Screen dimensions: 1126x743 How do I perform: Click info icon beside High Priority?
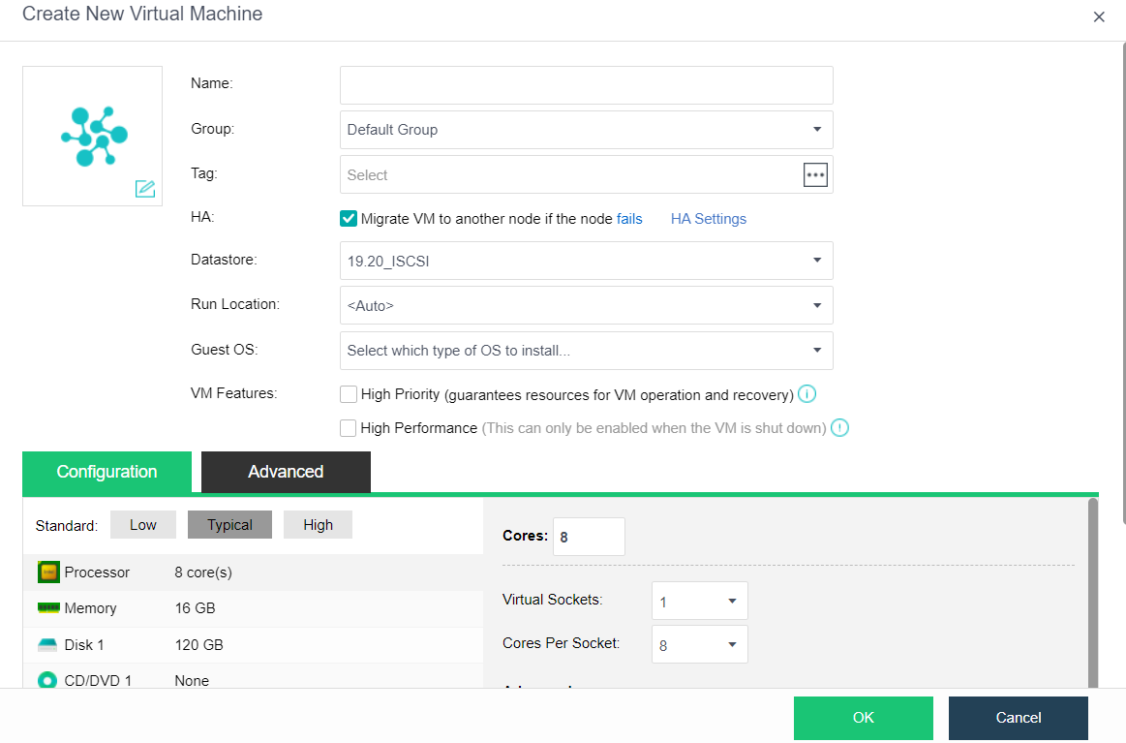[806, 394]
